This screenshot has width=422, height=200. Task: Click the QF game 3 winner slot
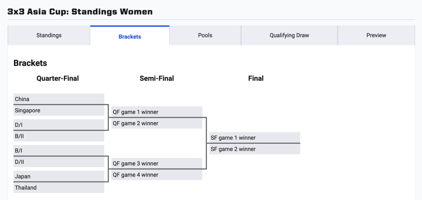pos(157,163)
